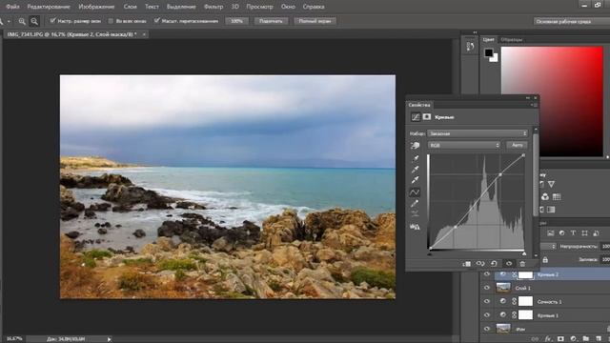The width and height of the screenshot is (610, 343).
Task: Hide the Слой 1 layer
Action: click(487, 288)
